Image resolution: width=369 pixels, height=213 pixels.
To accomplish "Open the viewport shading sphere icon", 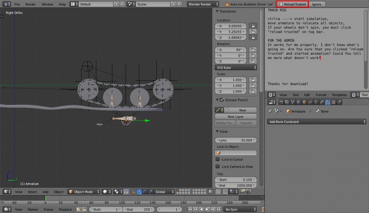I will 105,192.
